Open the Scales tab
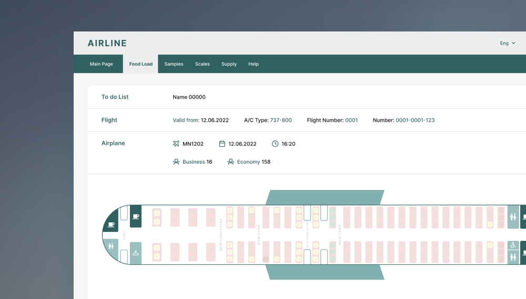This screenshot has height=299, width=526. tap(203, 64)
